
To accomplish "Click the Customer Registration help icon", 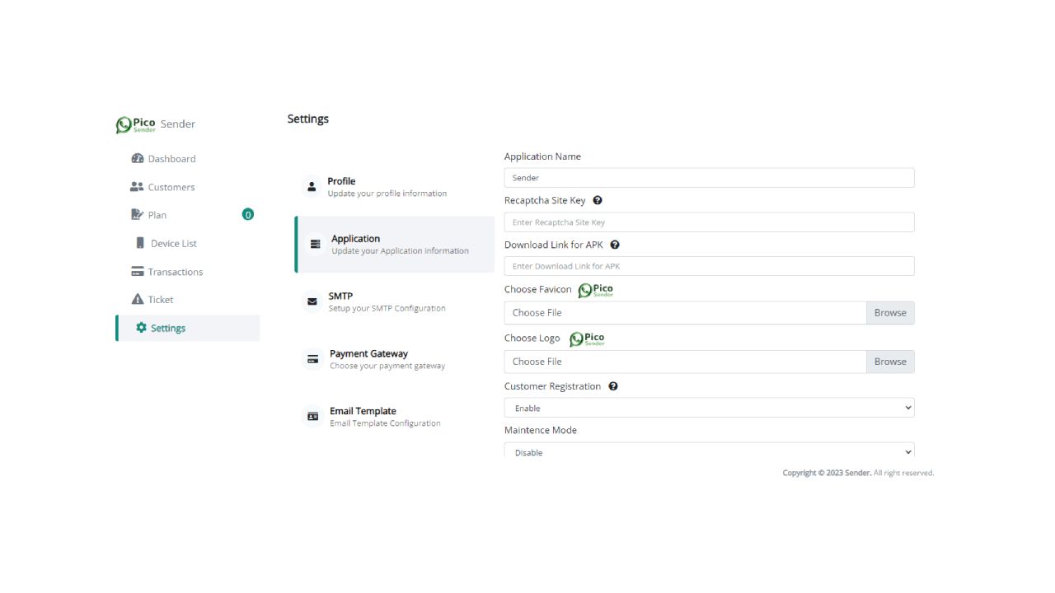I will tap(613, 386).
